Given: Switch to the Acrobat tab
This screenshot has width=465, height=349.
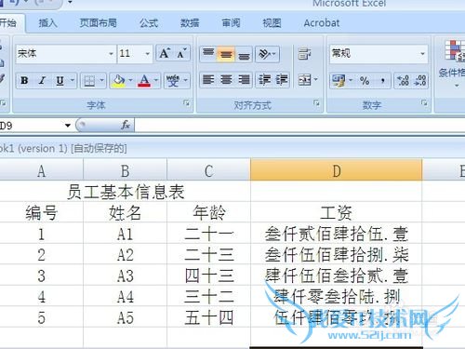Looking at the screenshot, I should point(322,23).
